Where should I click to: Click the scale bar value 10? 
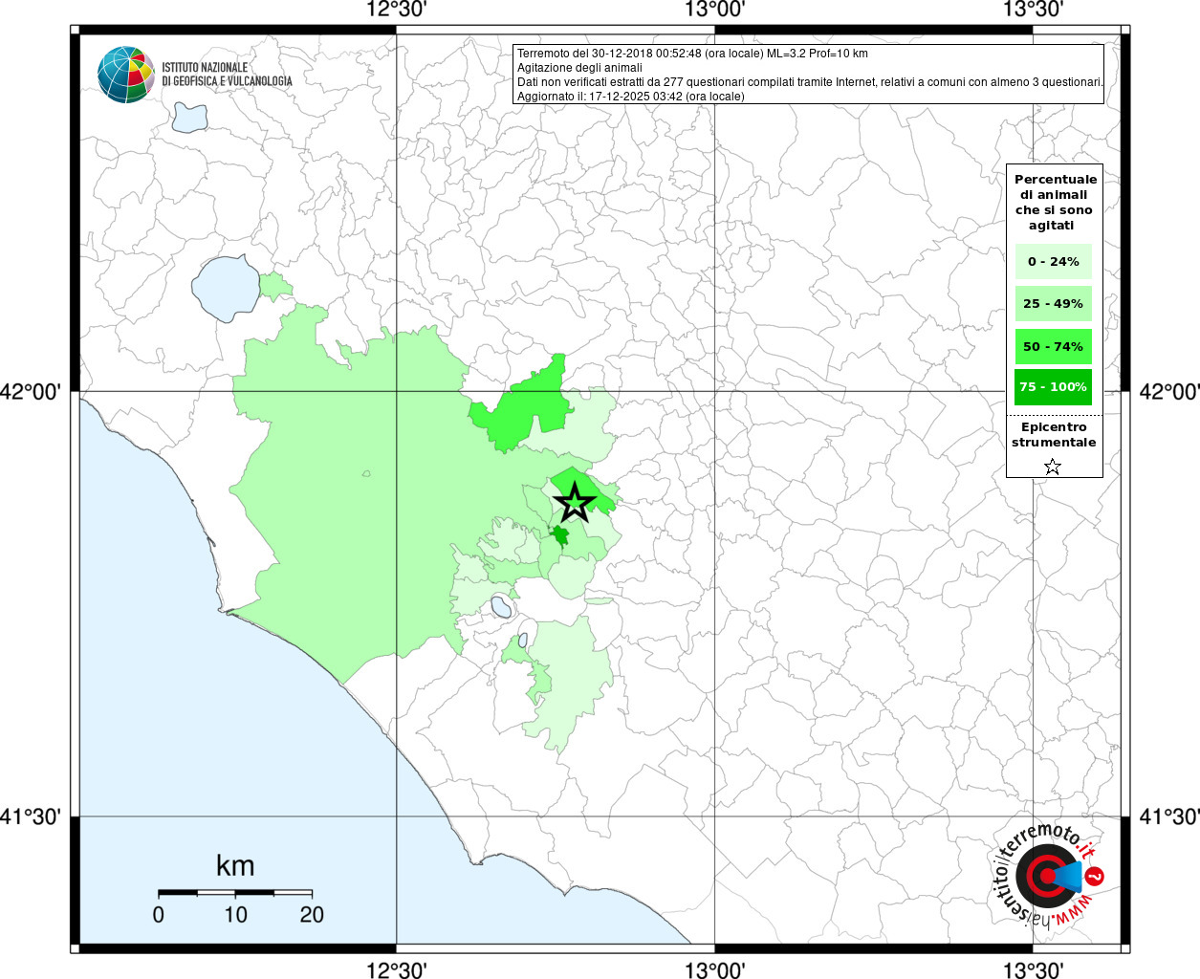[x=235, y=915]
